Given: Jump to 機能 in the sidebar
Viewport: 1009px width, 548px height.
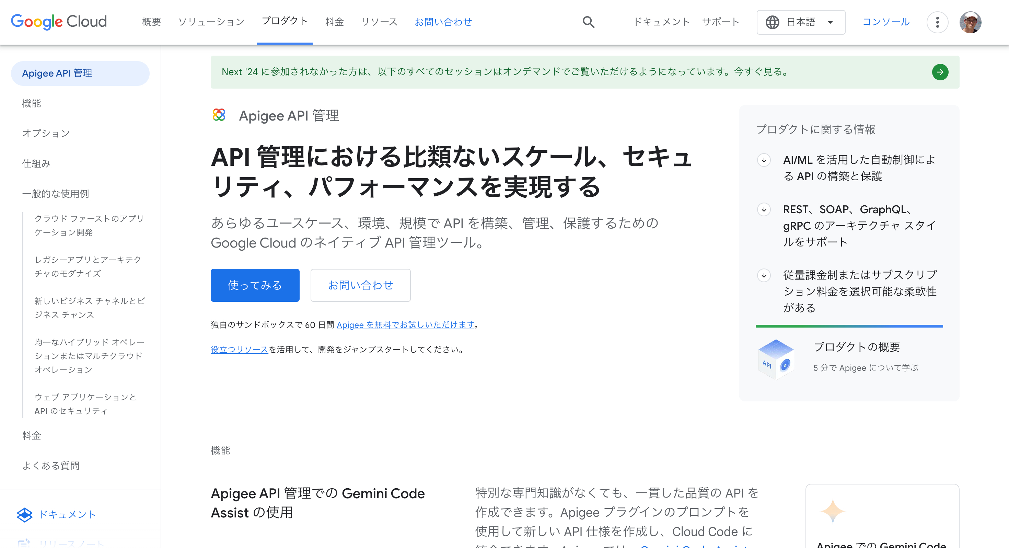Looking at the screenshot, I should pyautogui.click(x=31, y=103).
